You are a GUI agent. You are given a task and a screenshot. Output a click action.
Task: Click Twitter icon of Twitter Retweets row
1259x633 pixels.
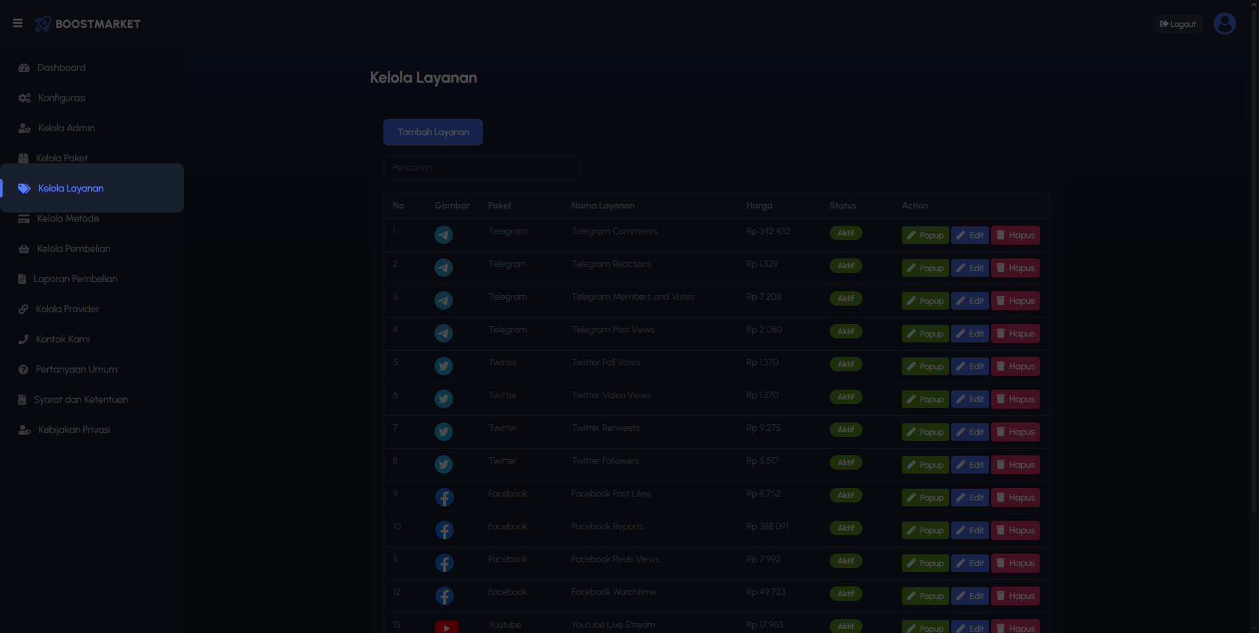(x=444, y=432)
